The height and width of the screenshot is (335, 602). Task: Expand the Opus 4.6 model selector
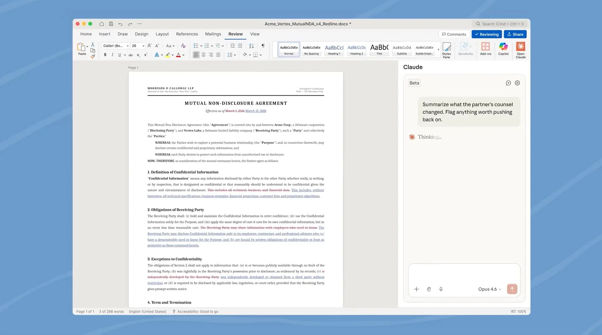489,289
